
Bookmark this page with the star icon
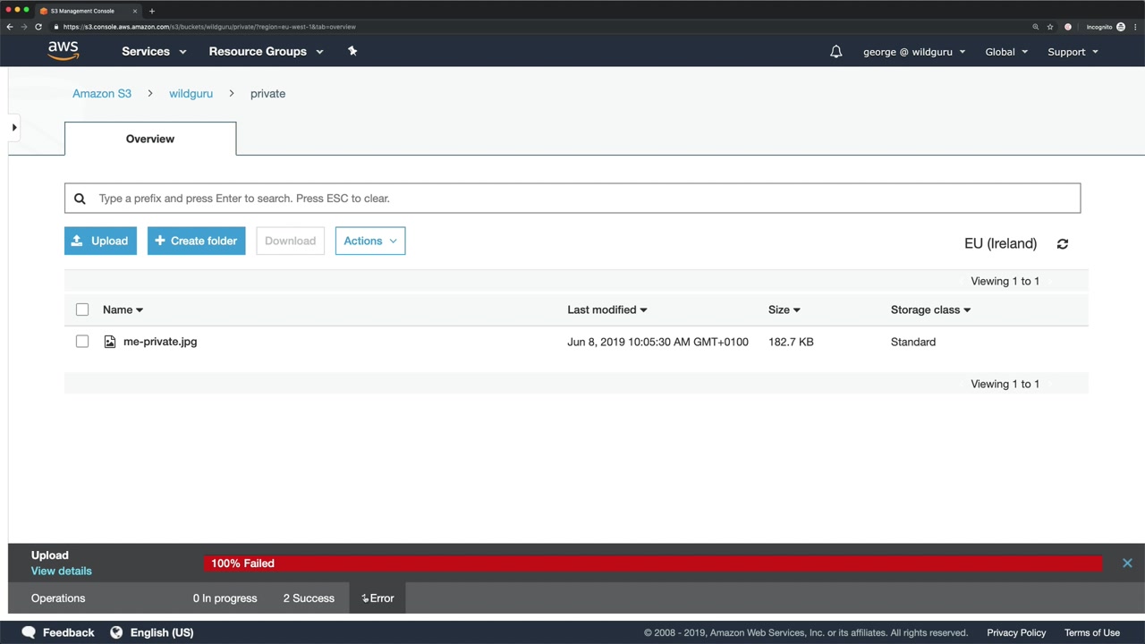click(x=1050, y=27)
